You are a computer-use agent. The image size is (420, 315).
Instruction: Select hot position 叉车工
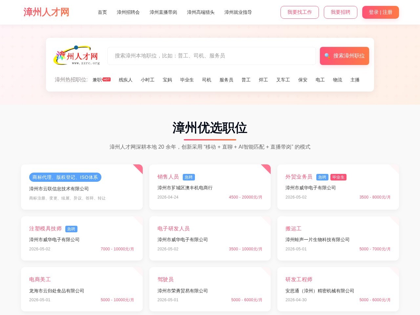[283, 80]
